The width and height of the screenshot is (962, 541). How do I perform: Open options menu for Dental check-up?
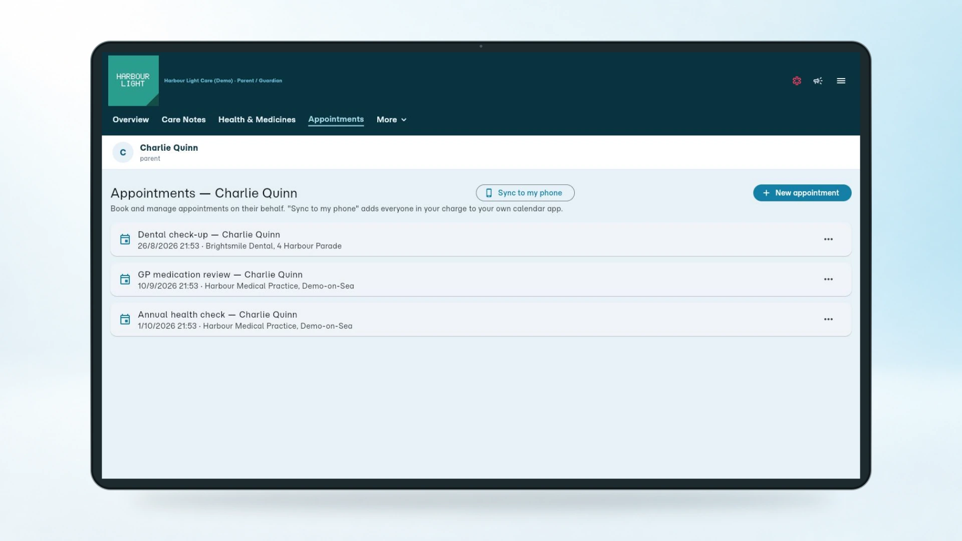click(828, 239)
